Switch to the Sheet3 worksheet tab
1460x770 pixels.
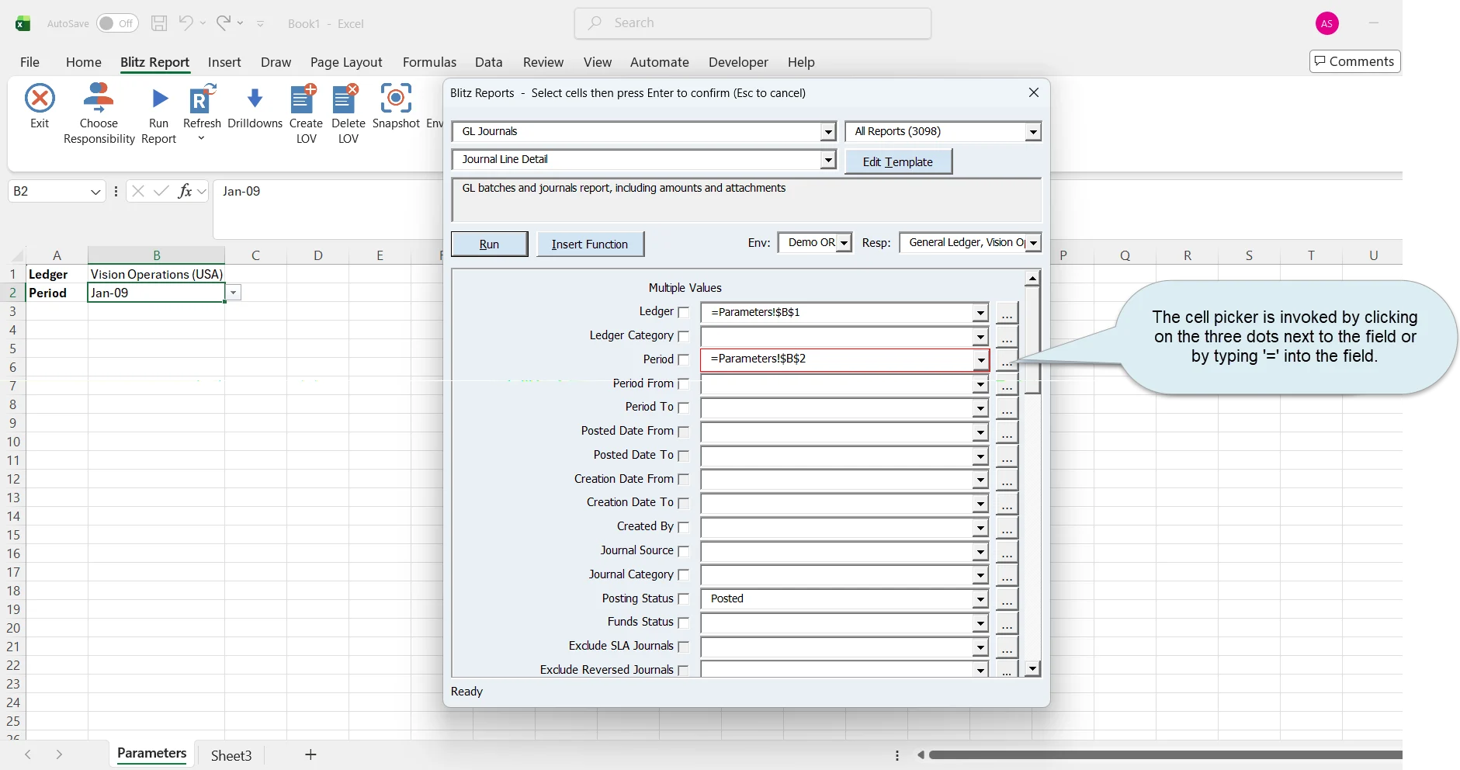point(231,755)
